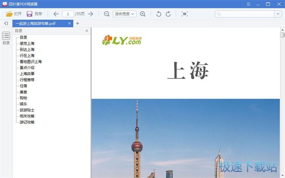Jump to 行在上海 section
Screen dimensions: 285x178
[27, 56]
